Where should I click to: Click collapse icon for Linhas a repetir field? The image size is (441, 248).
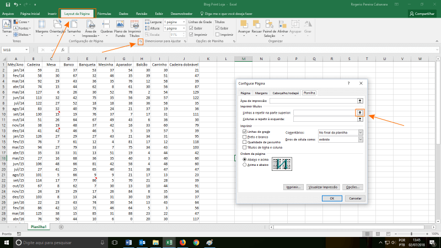360,112
